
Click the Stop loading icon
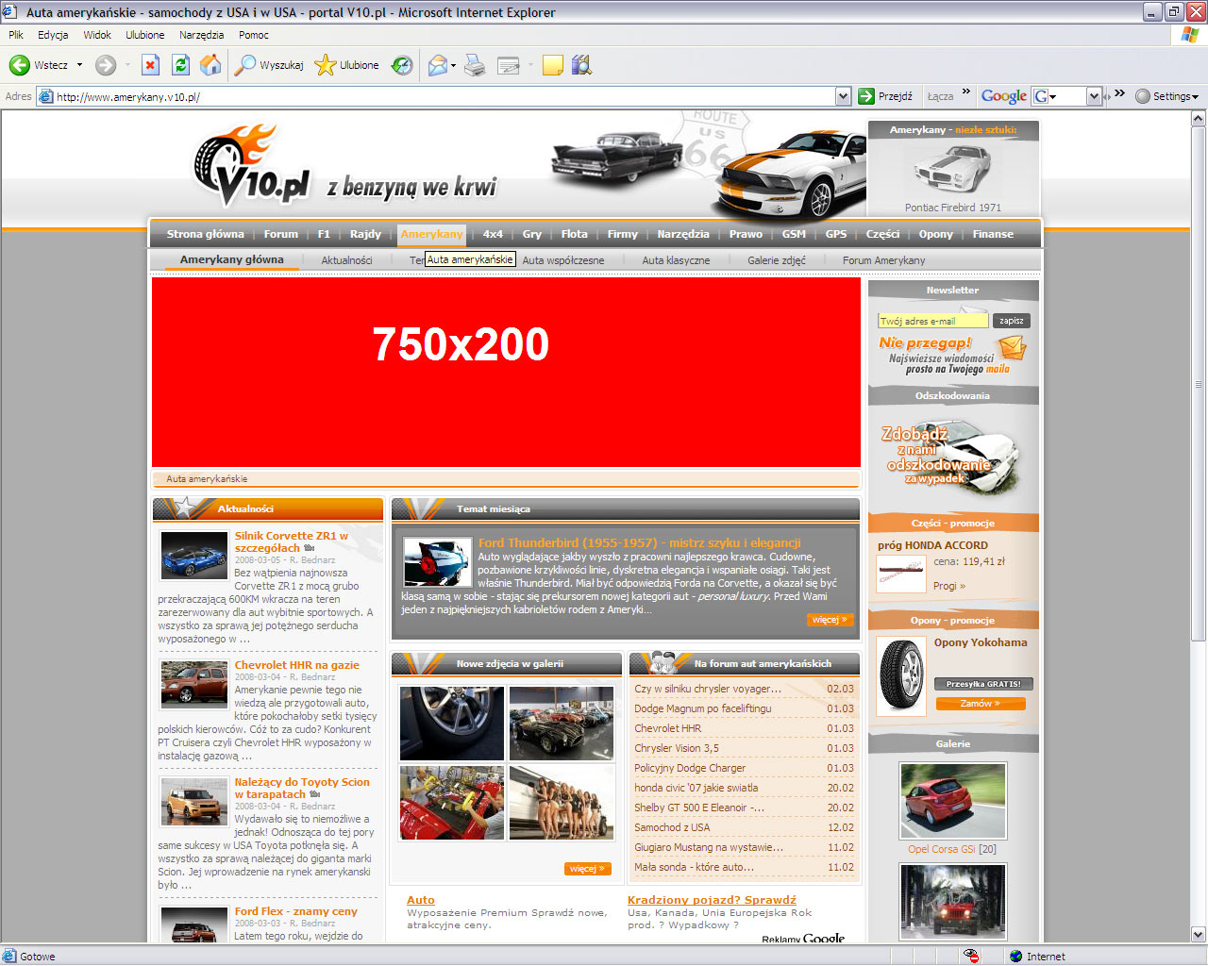tap(150, 65)
